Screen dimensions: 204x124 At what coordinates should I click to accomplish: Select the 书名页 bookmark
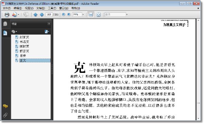24,42
